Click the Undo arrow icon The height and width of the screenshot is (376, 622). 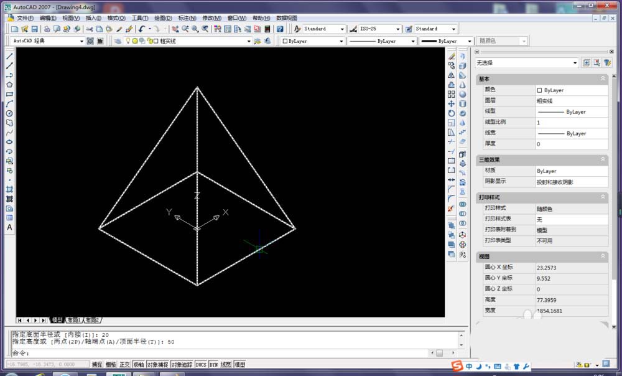click(x=142, y=29)
